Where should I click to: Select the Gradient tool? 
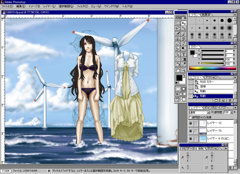click(x=184, y=59)
